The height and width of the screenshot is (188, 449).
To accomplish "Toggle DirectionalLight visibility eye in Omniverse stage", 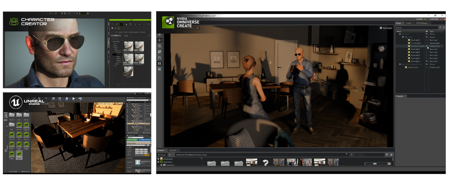I will coord(427,46).
